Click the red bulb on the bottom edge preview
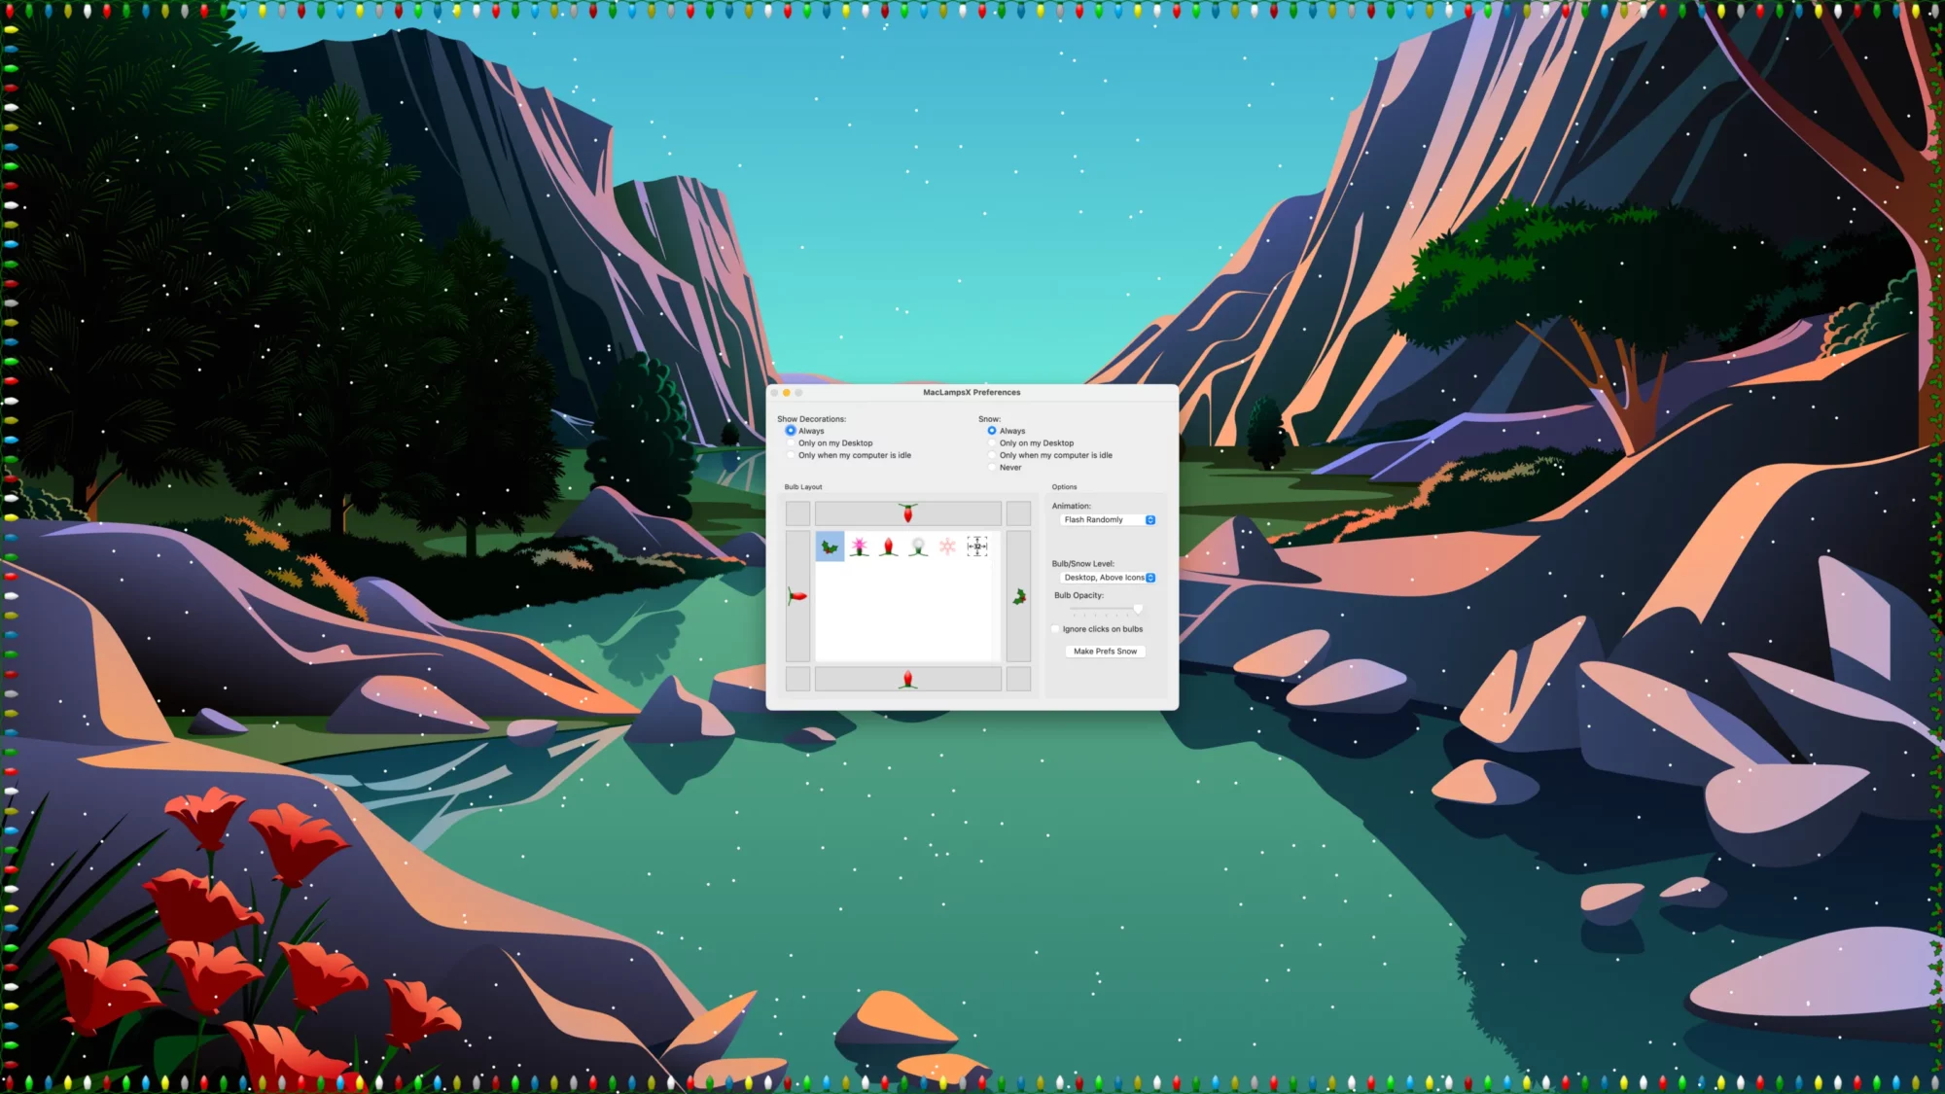The image size is (1945, 1094). point(908,679)
